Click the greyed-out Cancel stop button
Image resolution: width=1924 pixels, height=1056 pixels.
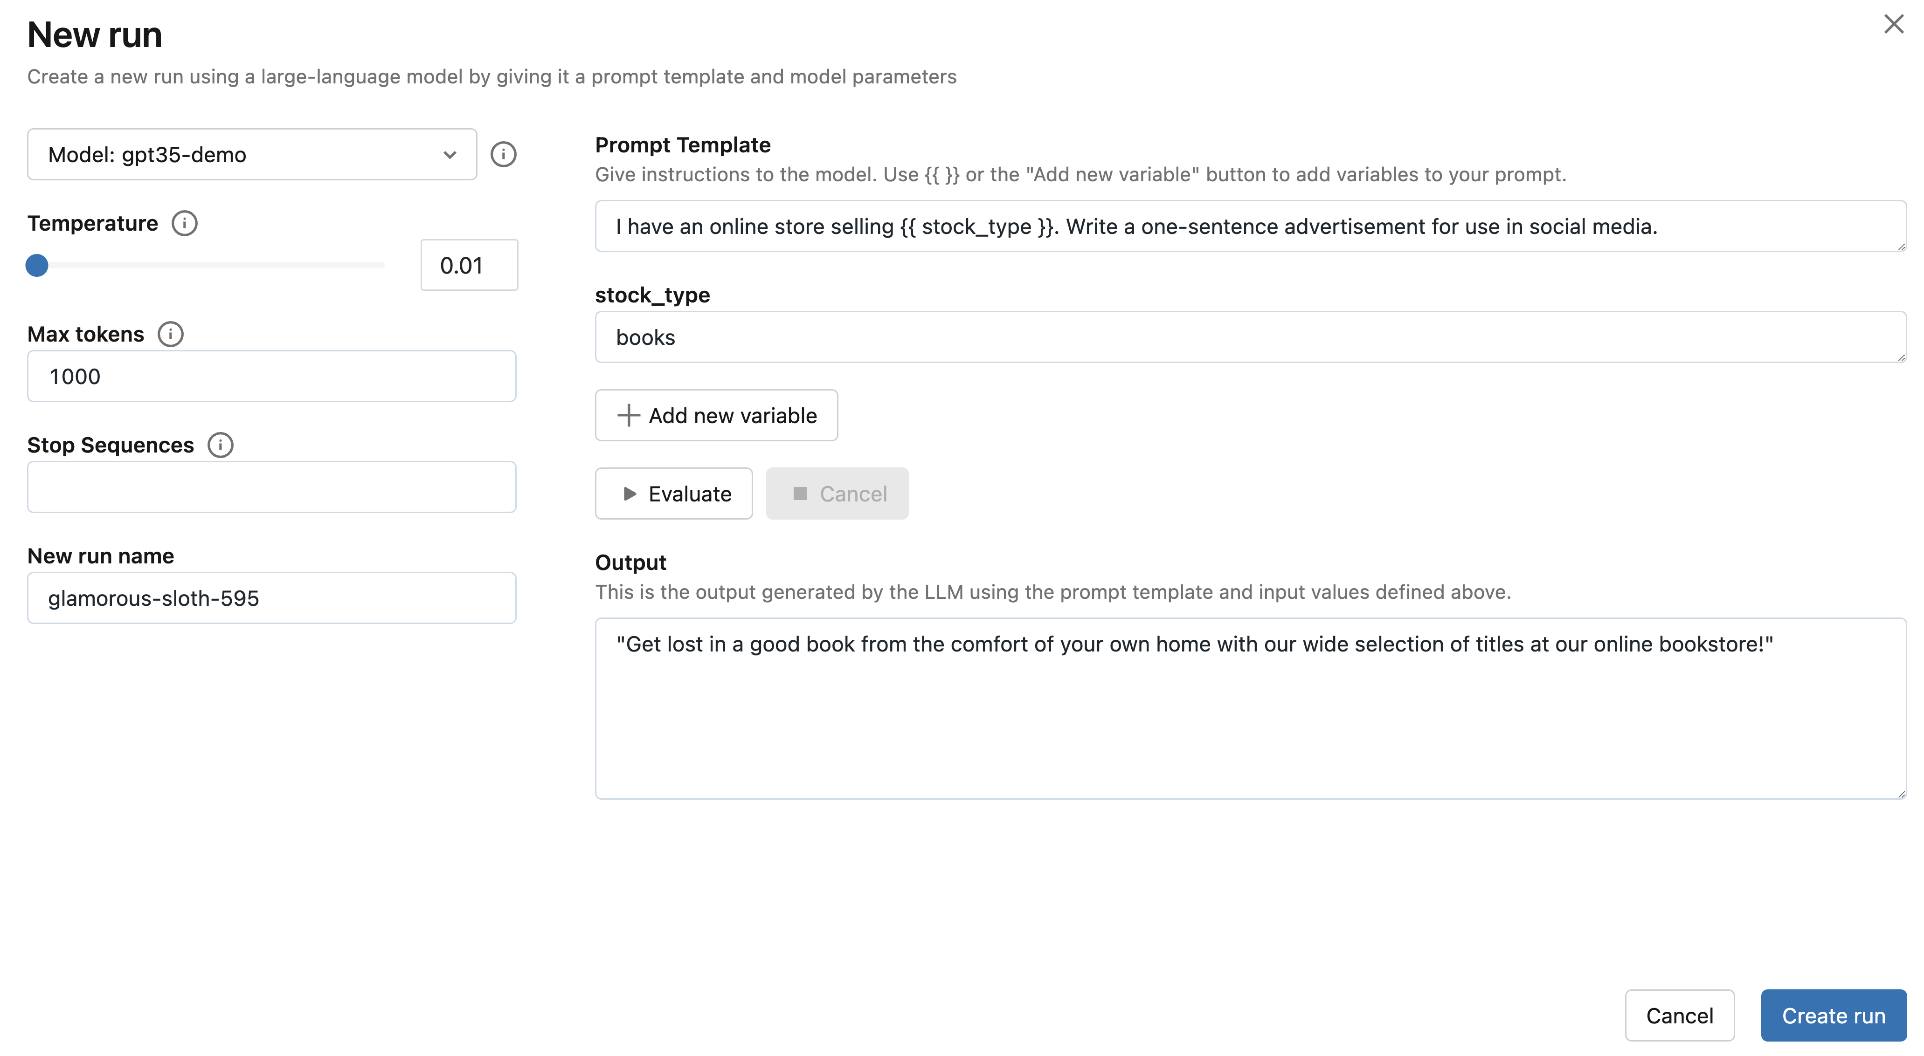tap(837, 494)
